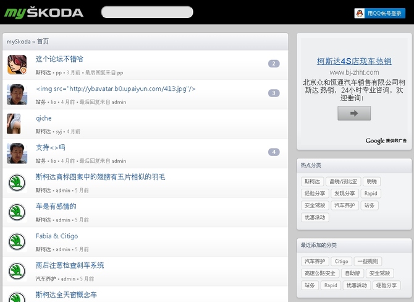Open category 斯柯达 under Fabia & Citigo

(x=43, y=249)
